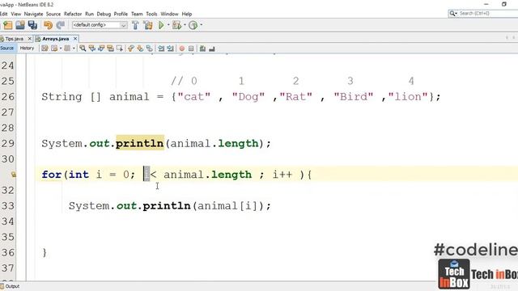Switch to the Tips.java tab

[x=15, y=39]
